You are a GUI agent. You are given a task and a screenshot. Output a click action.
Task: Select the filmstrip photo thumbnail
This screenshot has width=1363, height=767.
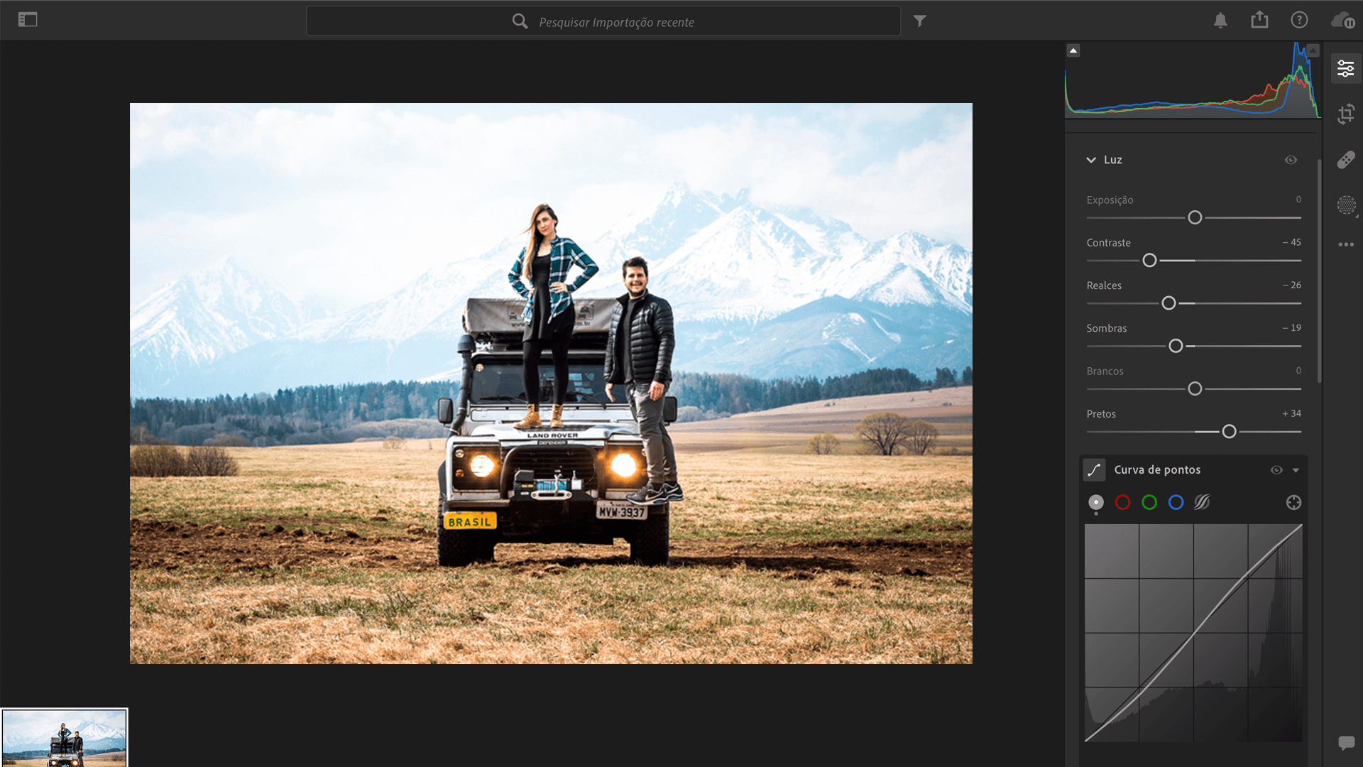[64, 739]
